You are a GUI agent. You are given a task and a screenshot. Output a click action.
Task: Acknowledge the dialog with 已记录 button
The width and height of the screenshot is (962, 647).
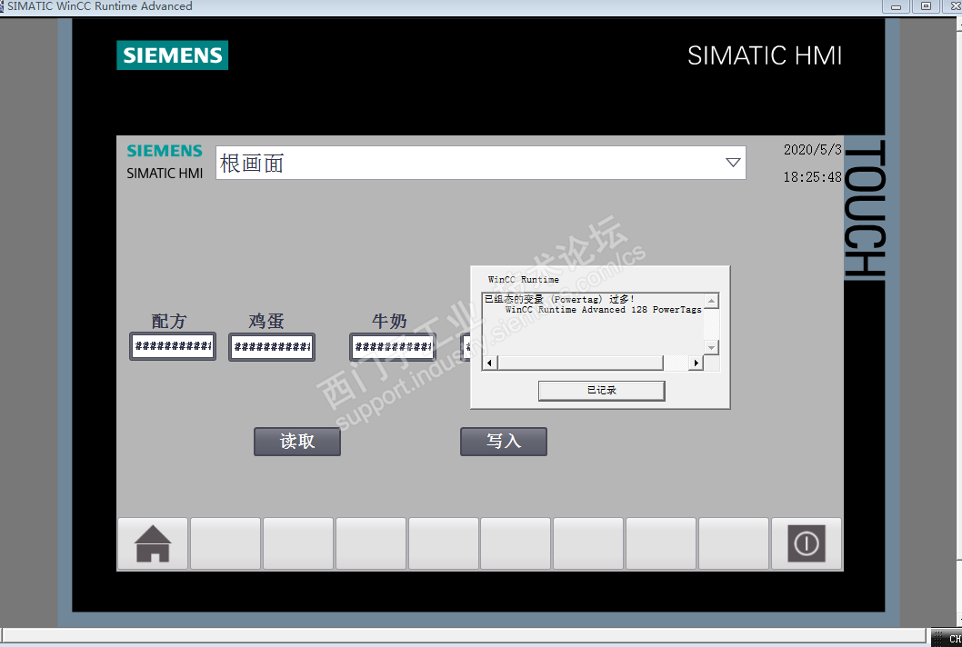tap(601, 391)
